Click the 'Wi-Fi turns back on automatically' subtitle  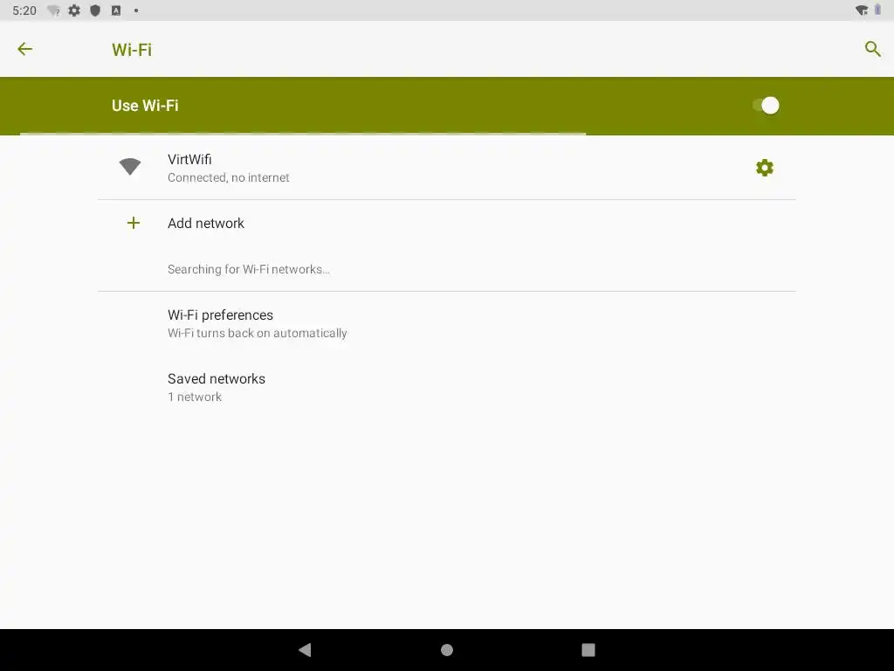tap(258, 333)
